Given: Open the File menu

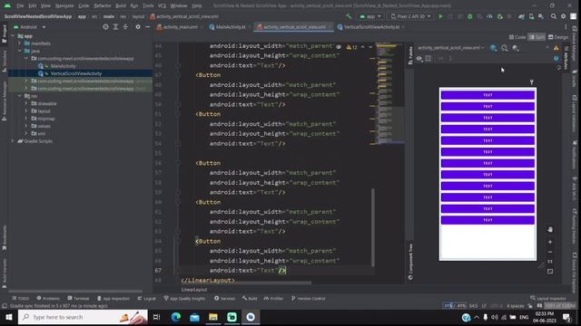Looking at the screenshot, I should pos(20,6).
